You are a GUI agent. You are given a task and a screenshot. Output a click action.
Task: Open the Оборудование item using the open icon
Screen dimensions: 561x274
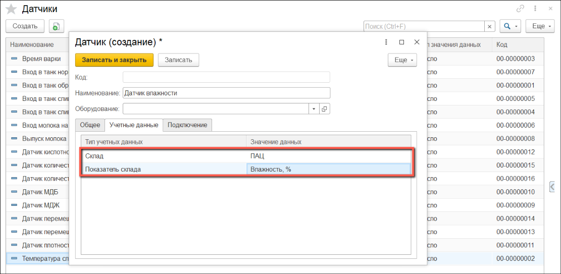(325, 108)
